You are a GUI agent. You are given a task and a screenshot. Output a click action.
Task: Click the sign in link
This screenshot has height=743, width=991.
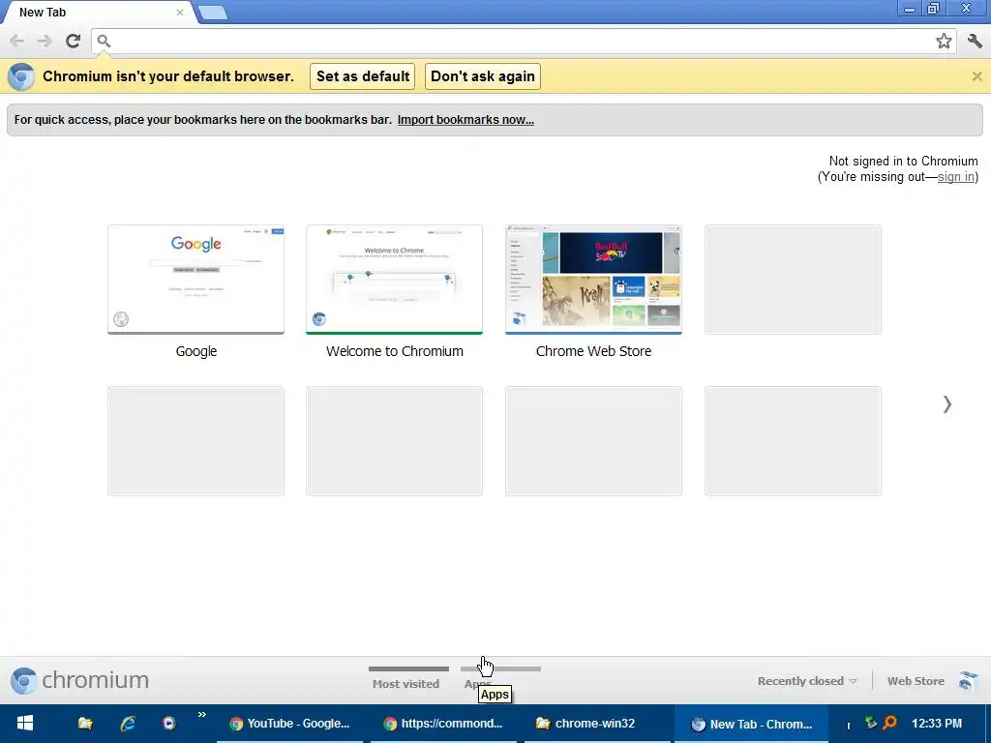click(955, 177)
